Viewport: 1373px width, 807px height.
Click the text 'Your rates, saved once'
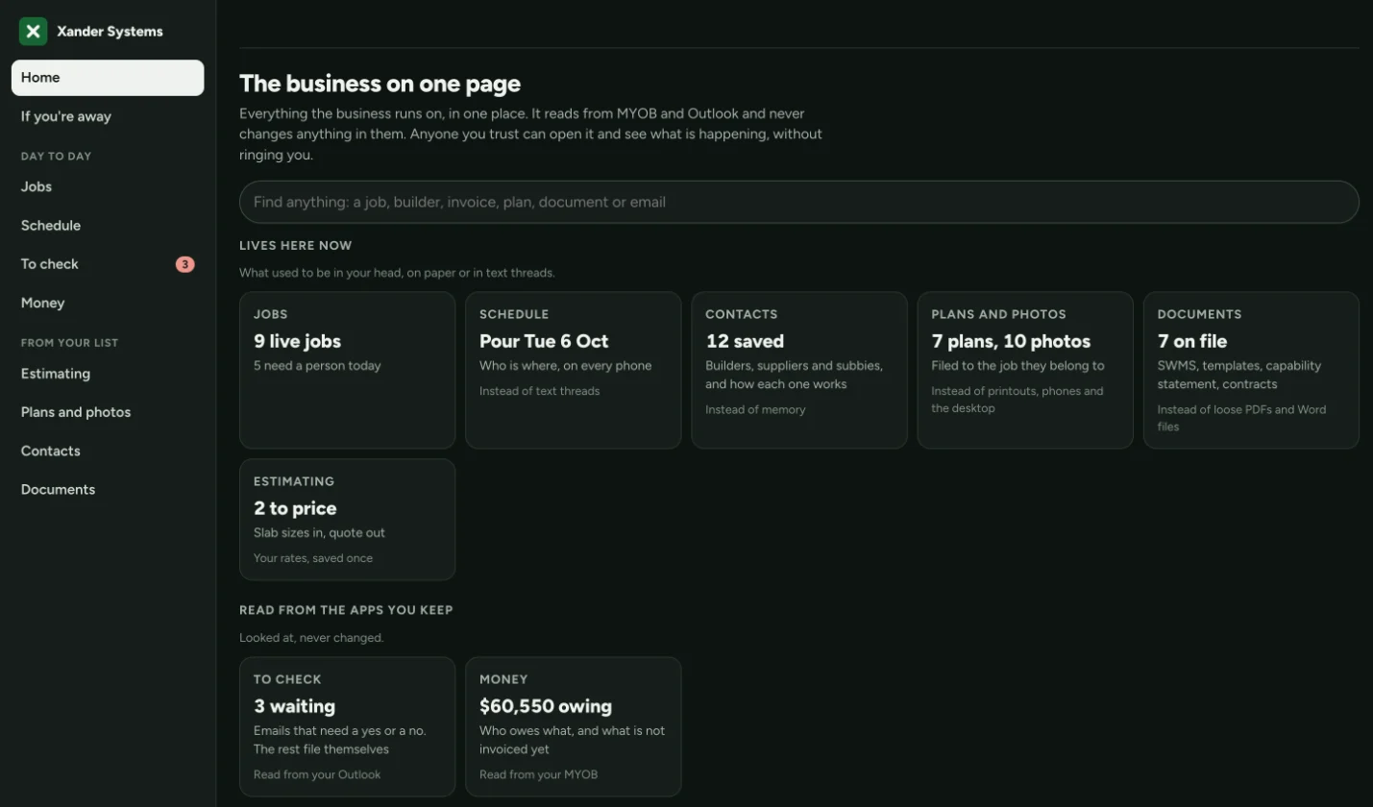313,558
